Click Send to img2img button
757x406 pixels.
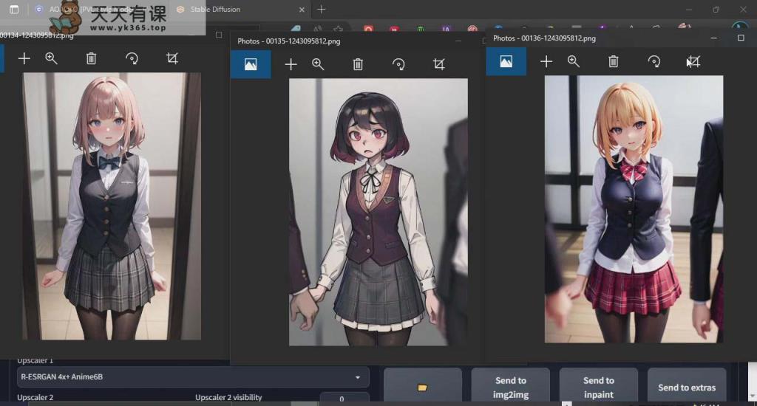511,388
